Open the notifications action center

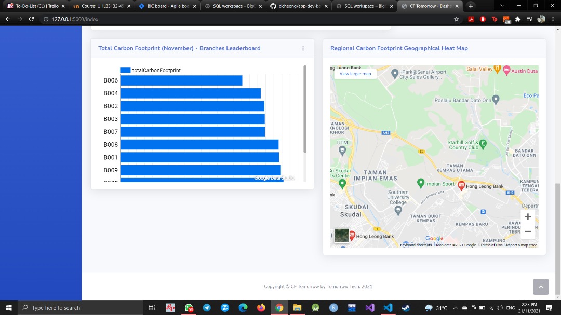coord(549,308)
